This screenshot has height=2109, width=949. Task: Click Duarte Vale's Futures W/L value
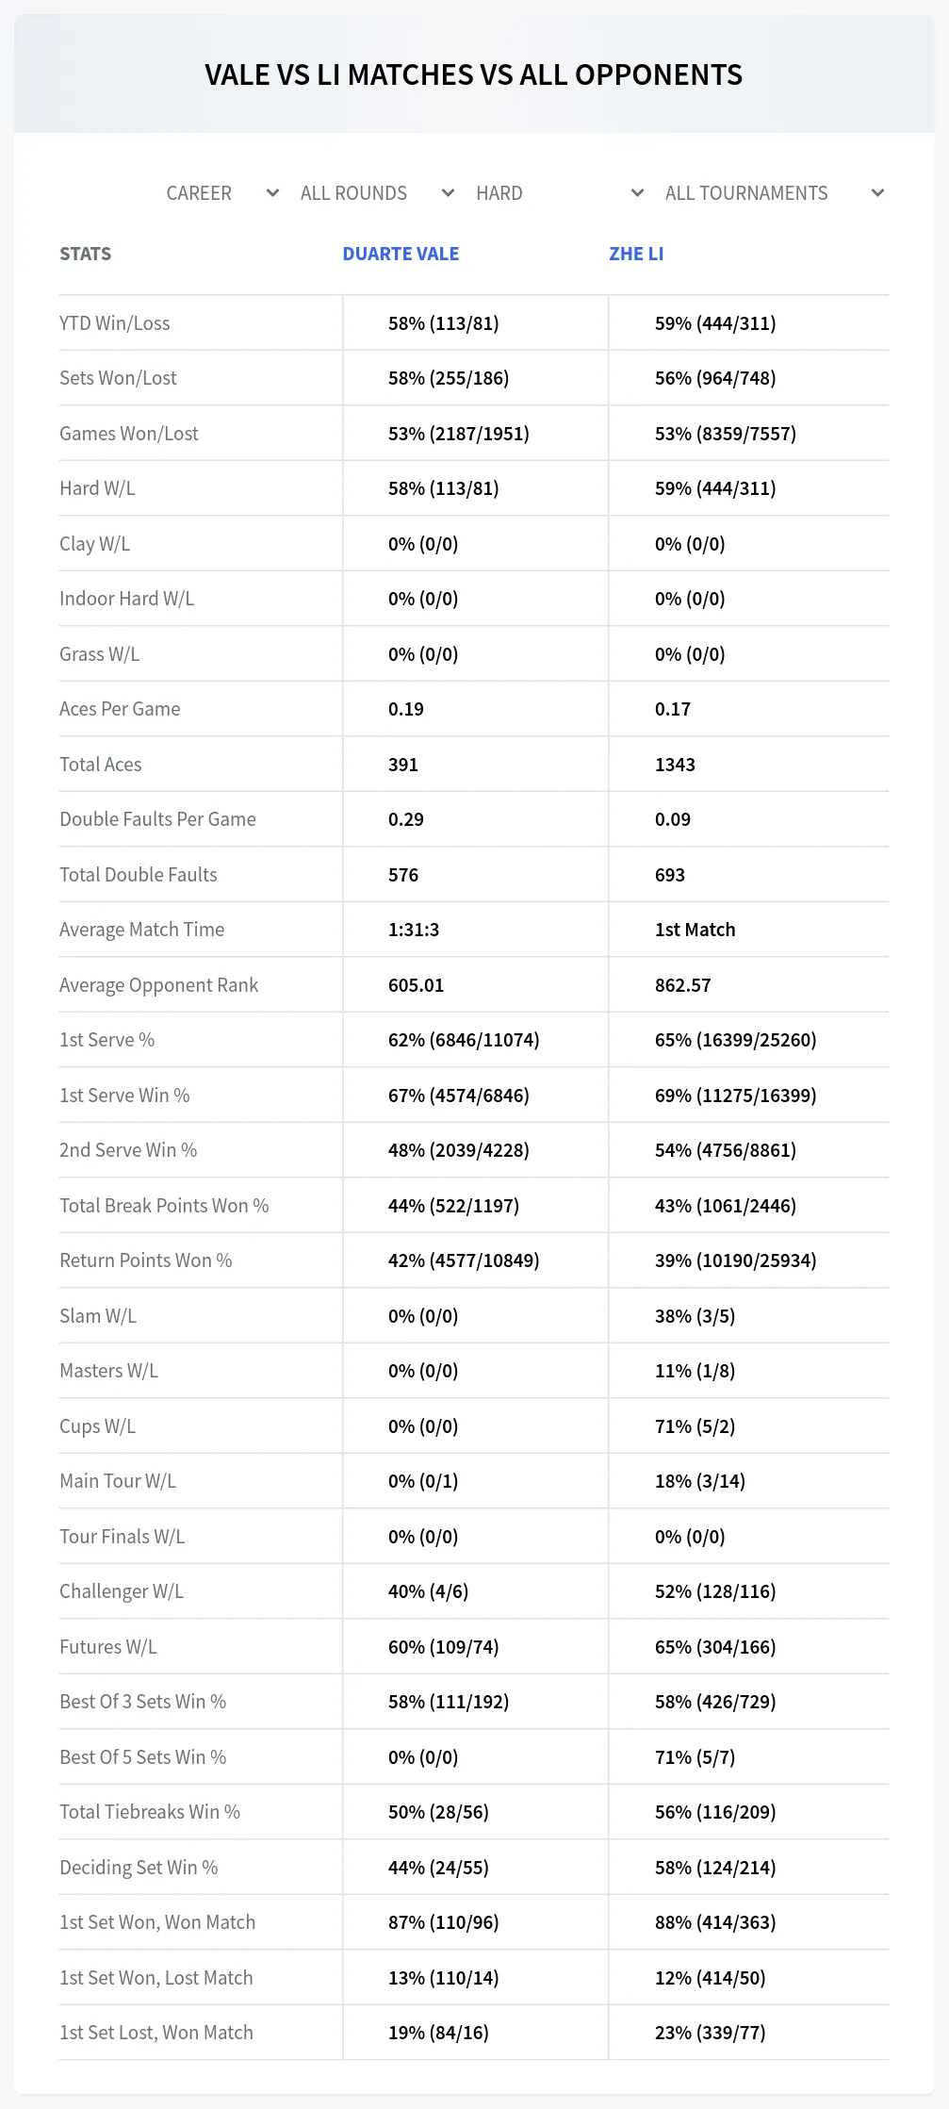443,1647
